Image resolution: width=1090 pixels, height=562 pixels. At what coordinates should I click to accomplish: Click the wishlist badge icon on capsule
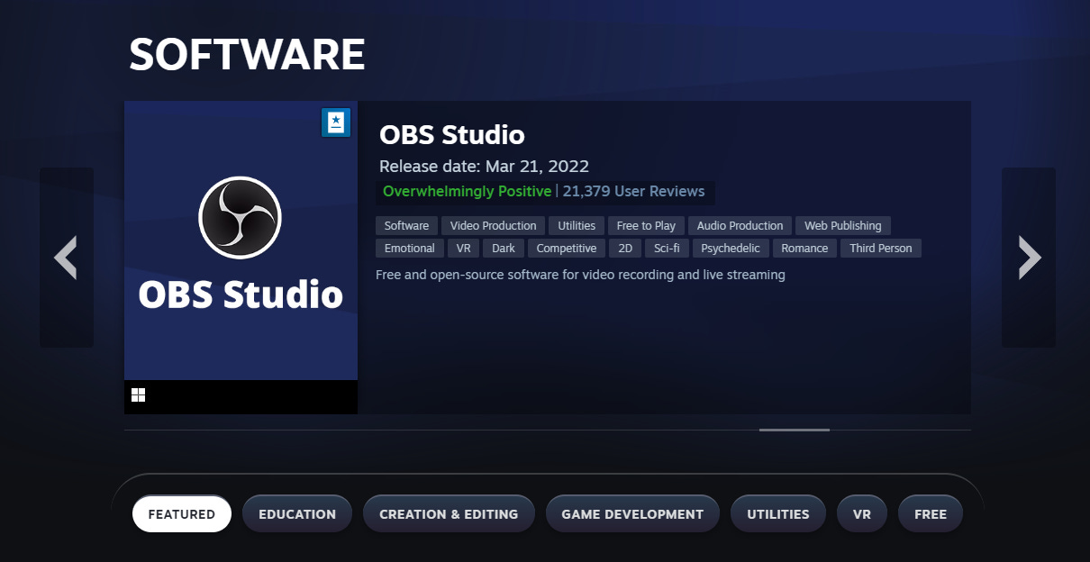(x=336, y=122)
